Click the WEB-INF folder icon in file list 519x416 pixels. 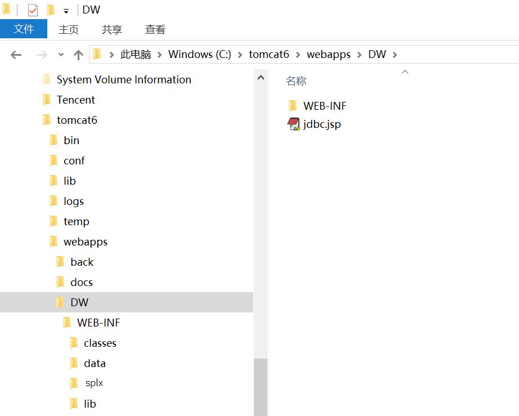(x=293, y=106)
